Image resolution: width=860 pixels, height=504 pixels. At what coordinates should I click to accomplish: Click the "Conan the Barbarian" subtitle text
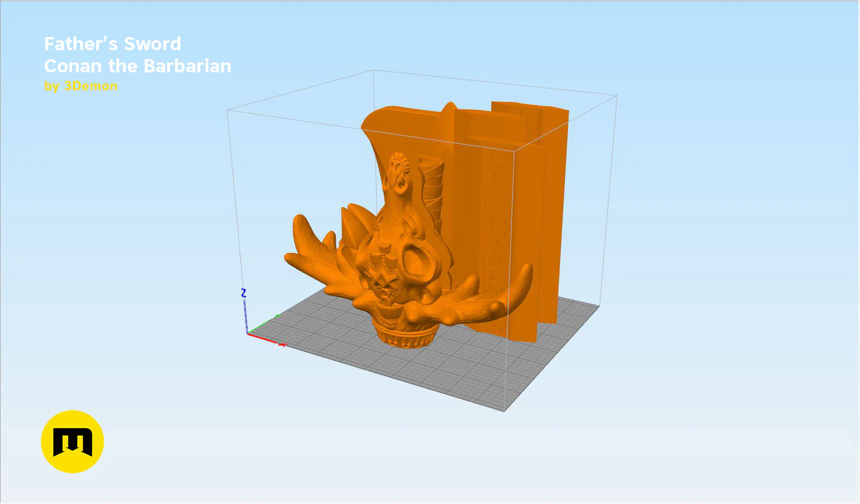click(x=138, y=66)
